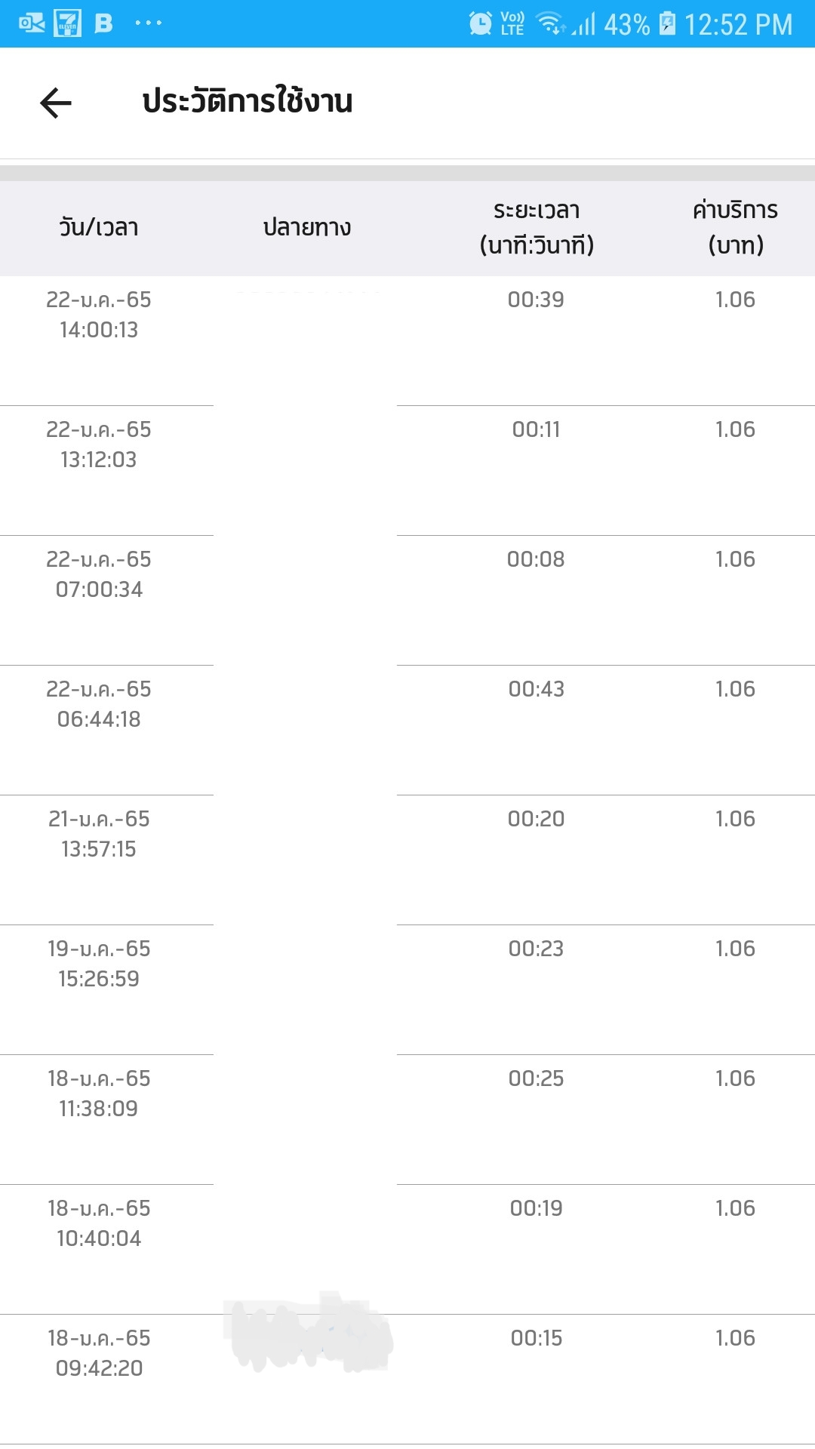Tap the 00:43 duration value

pyautogui.click(x=536, y=689)
